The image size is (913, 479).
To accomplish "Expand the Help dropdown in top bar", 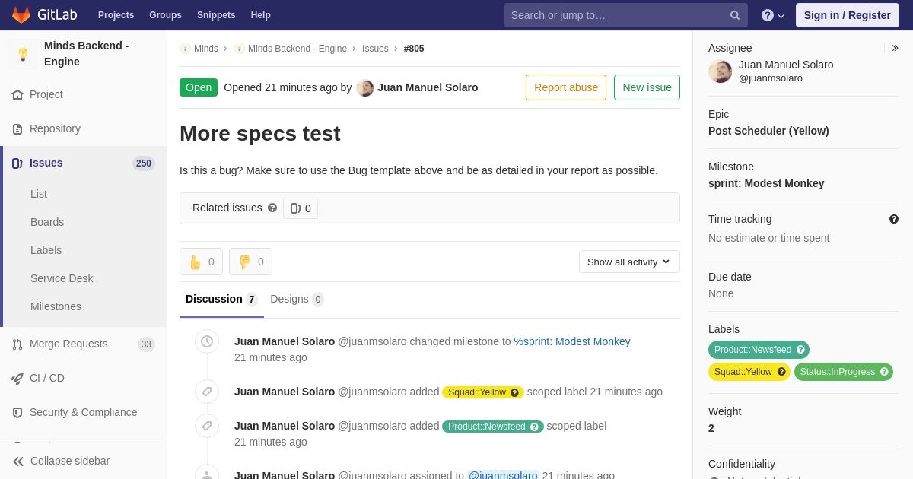I will tap(773, 15).
